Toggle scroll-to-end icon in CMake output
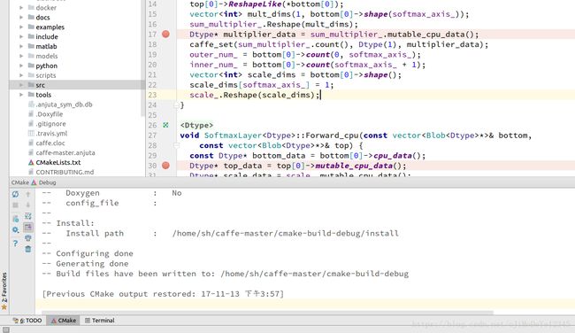Image resolution: width=575 pixels, height=333 pixels. click(x=28, y=228)
